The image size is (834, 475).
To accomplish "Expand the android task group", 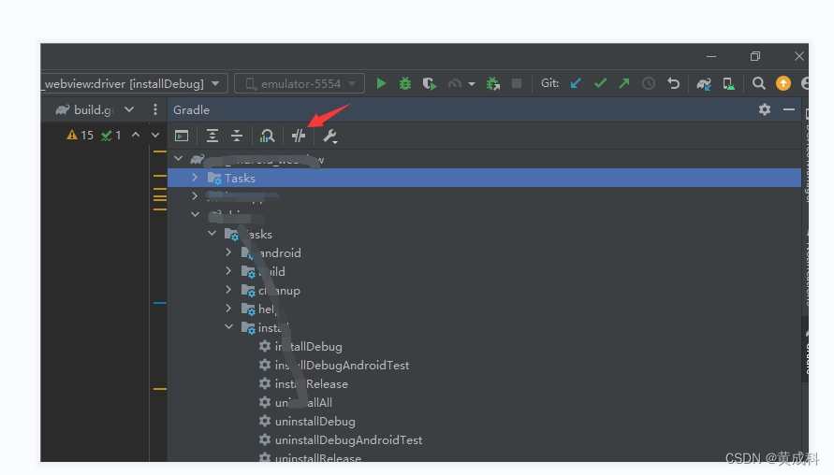I will (x=228, y=252).
